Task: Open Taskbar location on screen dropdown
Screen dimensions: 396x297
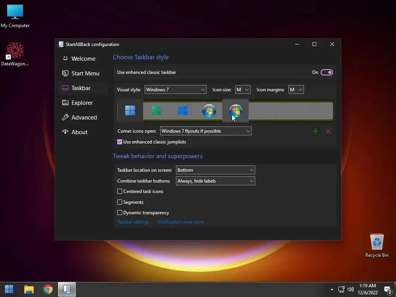Action: (215, 170)
